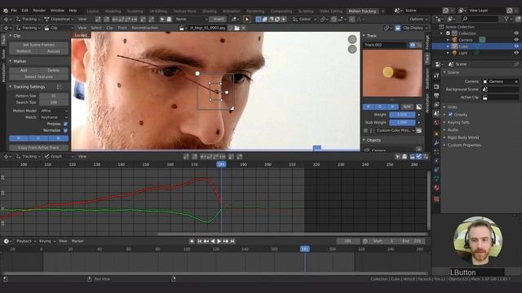Click the Set Scene Frames button
Screen dimensions: 522x293
(38, 45)
